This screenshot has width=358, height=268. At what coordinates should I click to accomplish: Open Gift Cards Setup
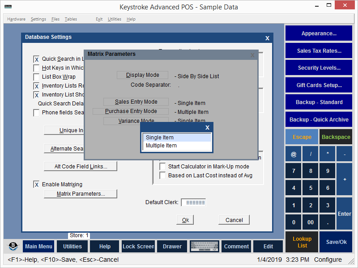click(x=319, y=85)
